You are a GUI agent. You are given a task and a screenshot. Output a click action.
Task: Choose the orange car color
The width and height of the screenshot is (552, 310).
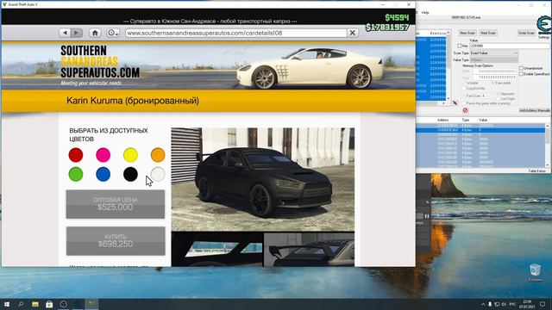tap(158, 155)
